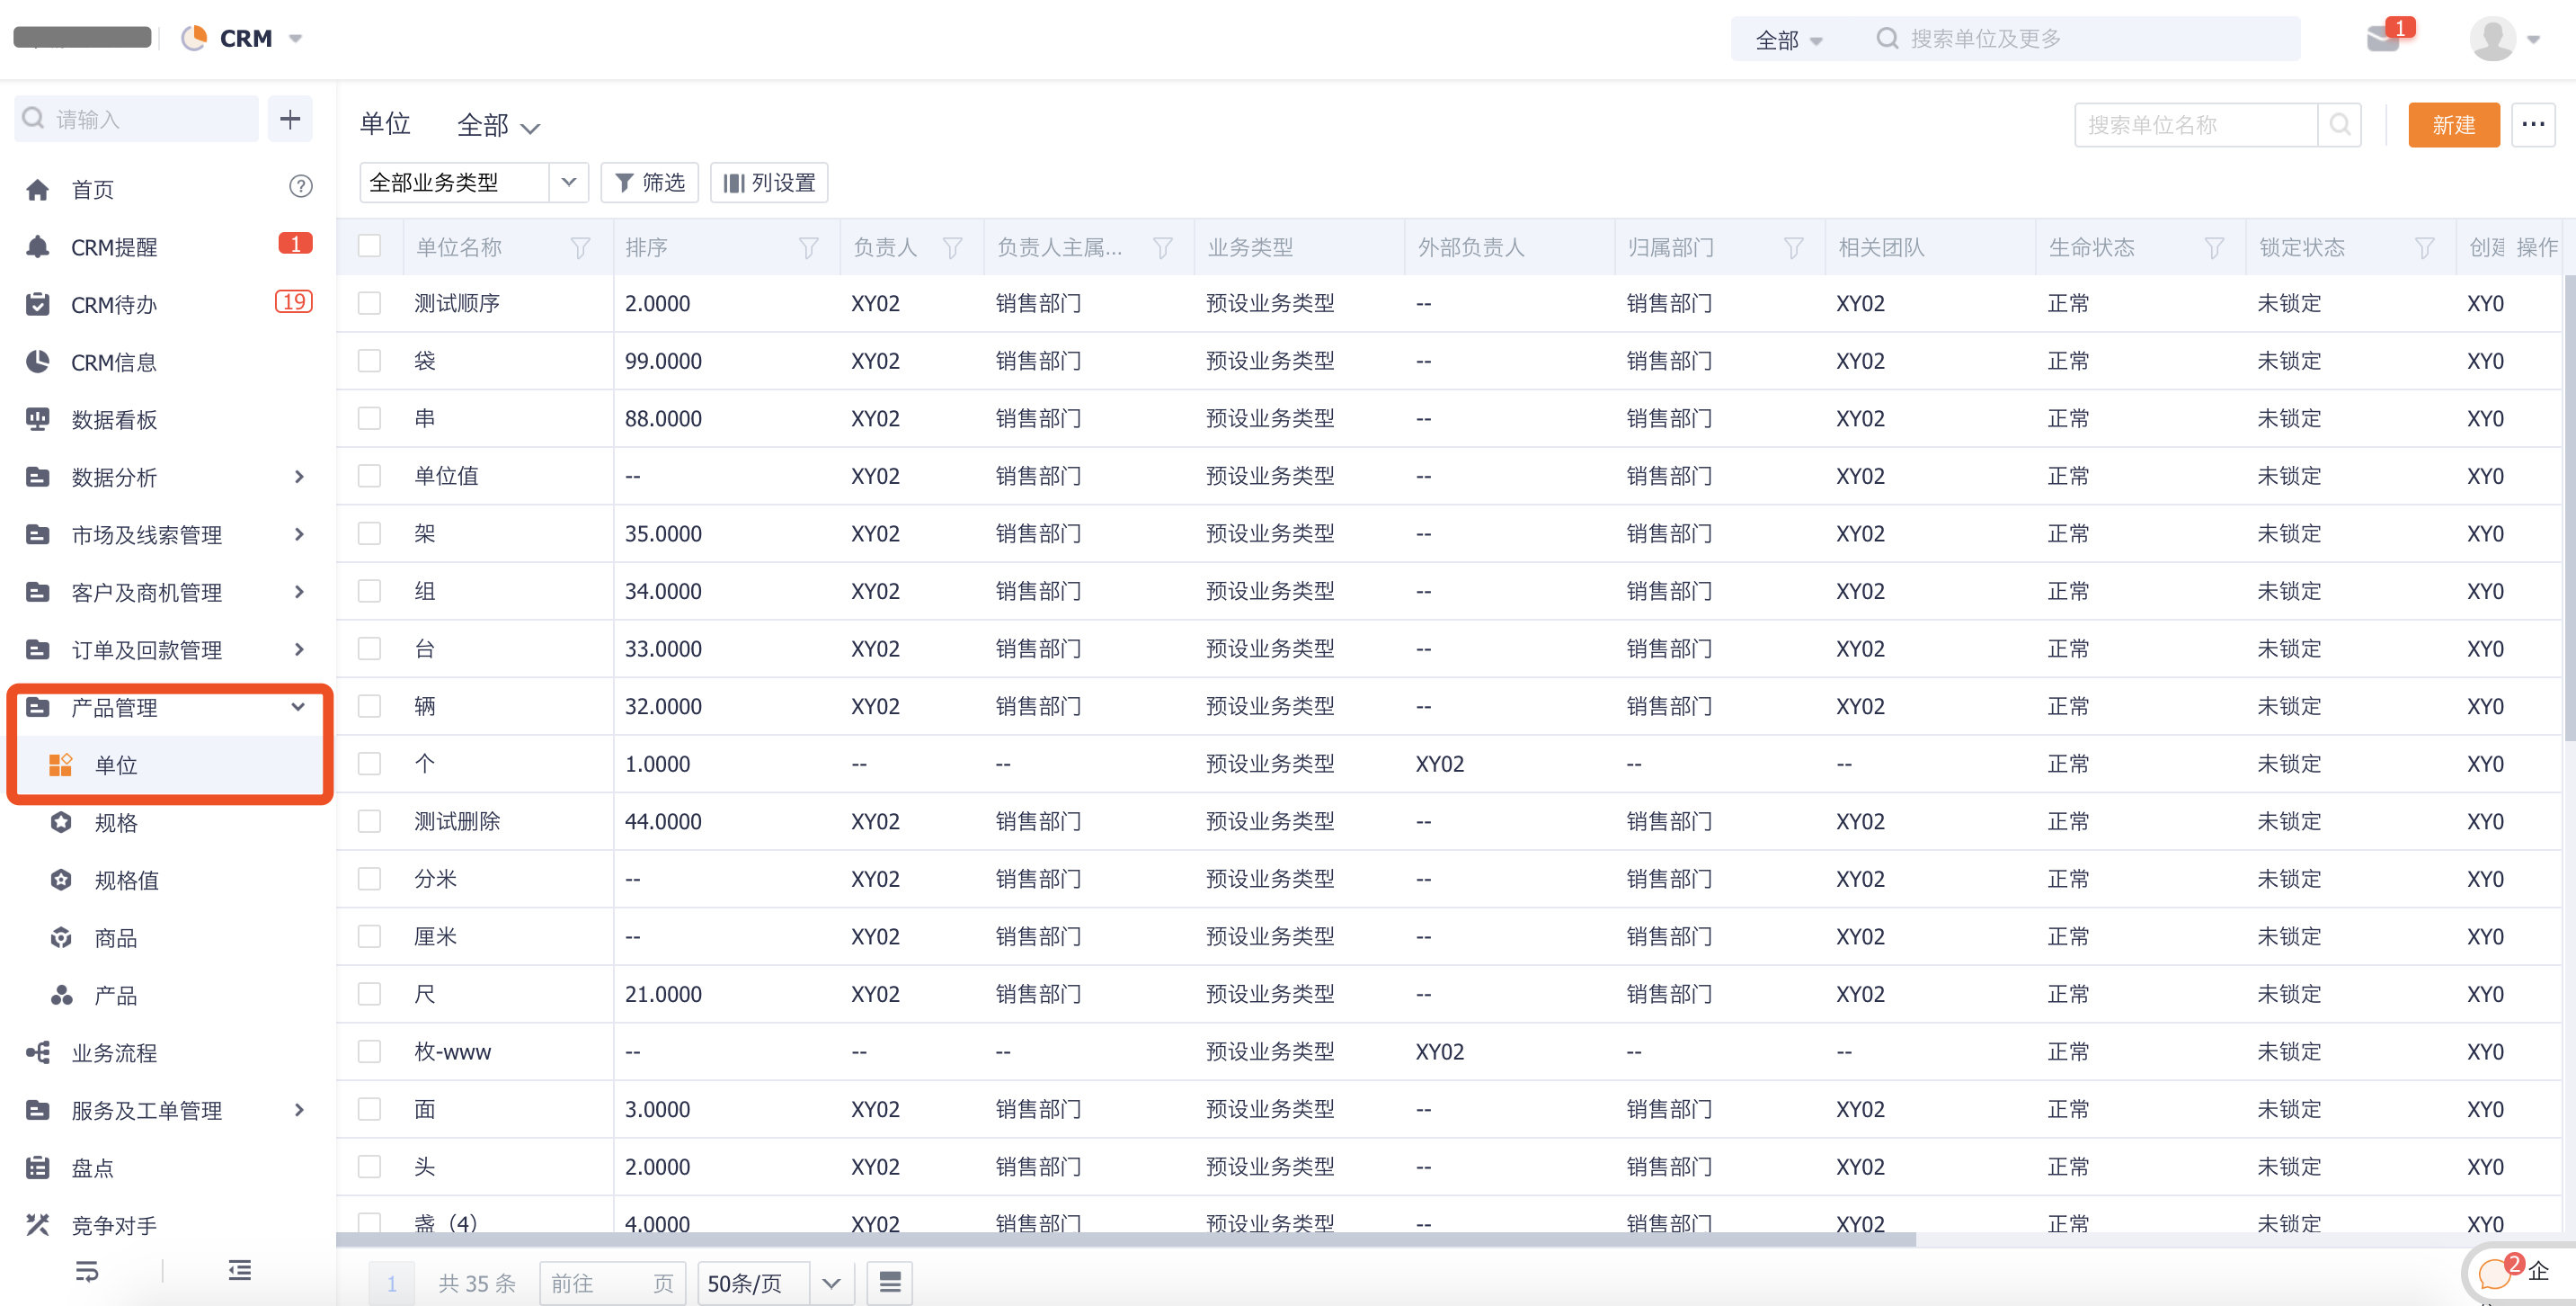The width and height of the screenshot is (2576, 1306).
Task: Click the magnifier button beside unit name search
Action: [2339, 125]
